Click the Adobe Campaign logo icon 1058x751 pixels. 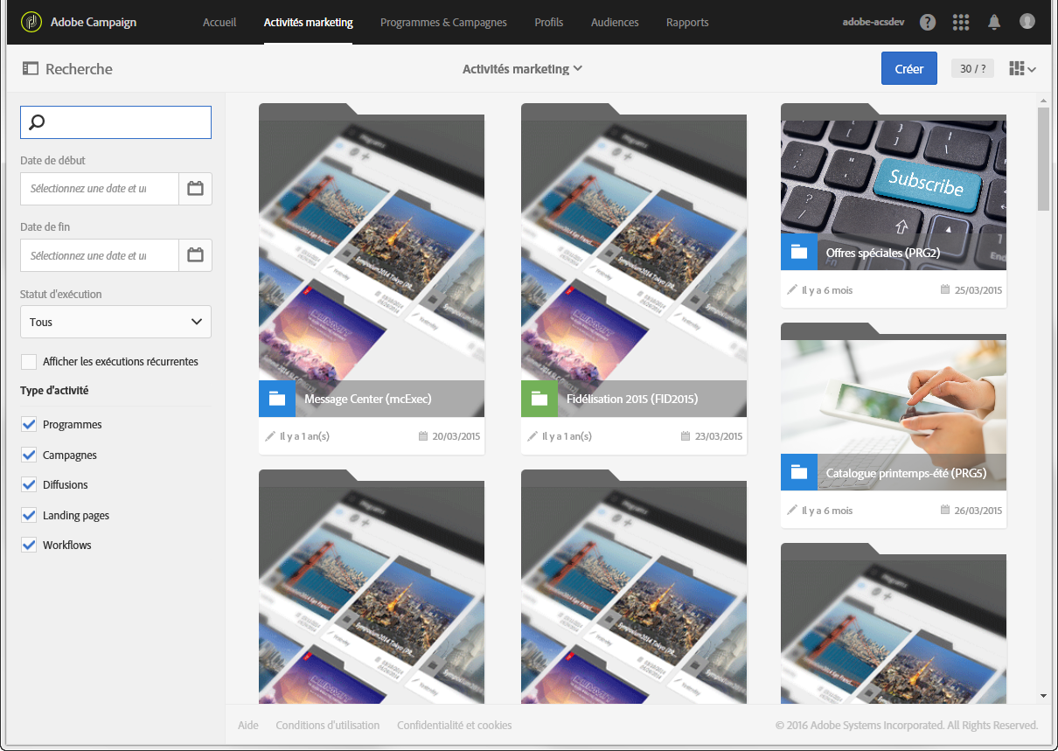point(31,22)
